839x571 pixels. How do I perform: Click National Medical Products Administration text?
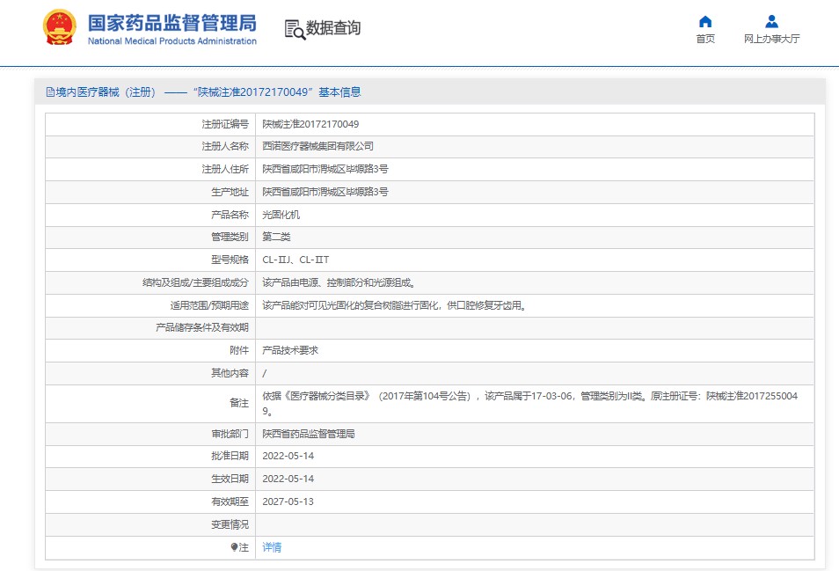(x=171, y=40)
